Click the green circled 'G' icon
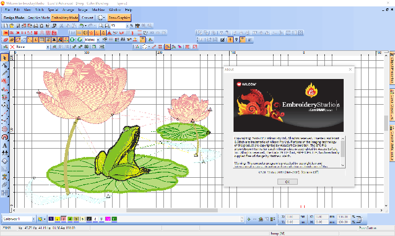The height and width of the screenshot is (236, 395). click(80, 40)
